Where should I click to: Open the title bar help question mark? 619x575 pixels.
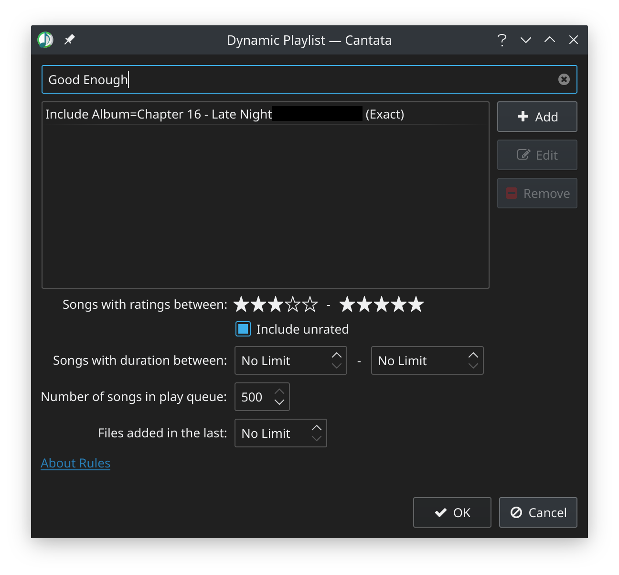(x=502, y=40)
